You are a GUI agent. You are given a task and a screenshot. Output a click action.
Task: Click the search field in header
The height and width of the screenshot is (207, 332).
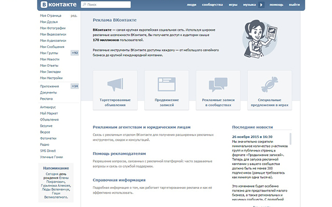pyautogui.click(x=106, y=5)
